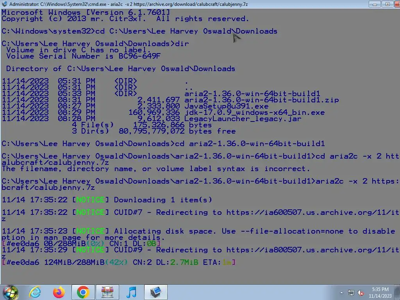Click the 2,411,697 file size value
Image resolution: width=400 pixels, height=300 pixels.
point(159,100)
